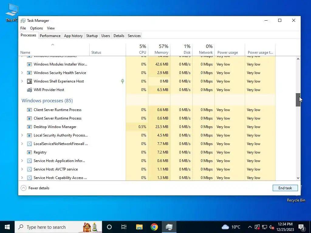Expand Windows Security Health Service row
311x233 pixels.
[x=22, y=73]
